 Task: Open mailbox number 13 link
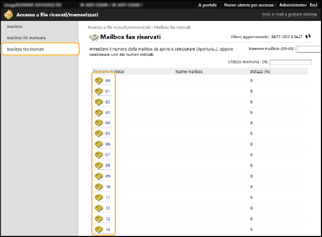coord(108,219)
